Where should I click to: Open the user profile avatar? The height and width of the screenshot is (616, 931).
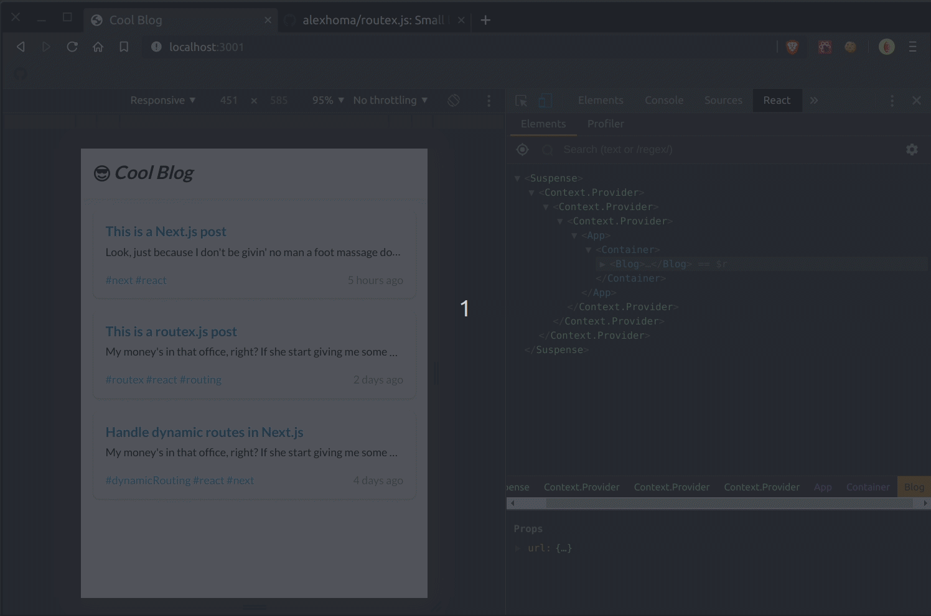887,47
